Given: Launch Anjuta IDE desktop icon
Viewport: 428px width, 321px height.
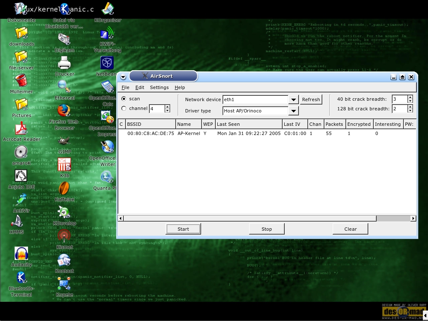Looking at the screenshot, I should [x=21, y=176].
